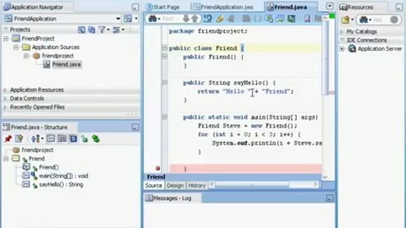This screenshot has height=228, width=406.
Task: Collapse the Application Sources folder node
Action: tap(16, 47)
